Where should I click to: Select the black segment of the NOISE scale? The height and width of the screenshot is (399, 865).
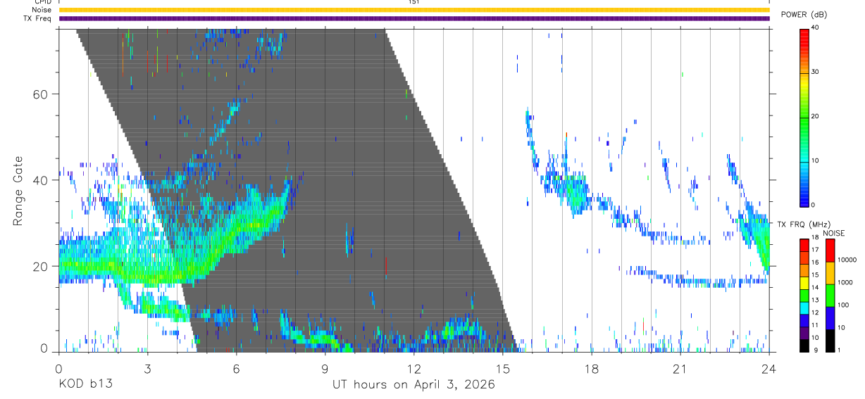(x=830, y=341)
